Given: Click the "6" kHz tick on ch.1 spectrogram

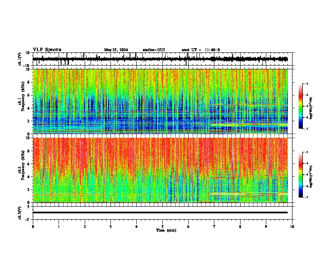Looking at the screenshot, I should coord(29,95).
